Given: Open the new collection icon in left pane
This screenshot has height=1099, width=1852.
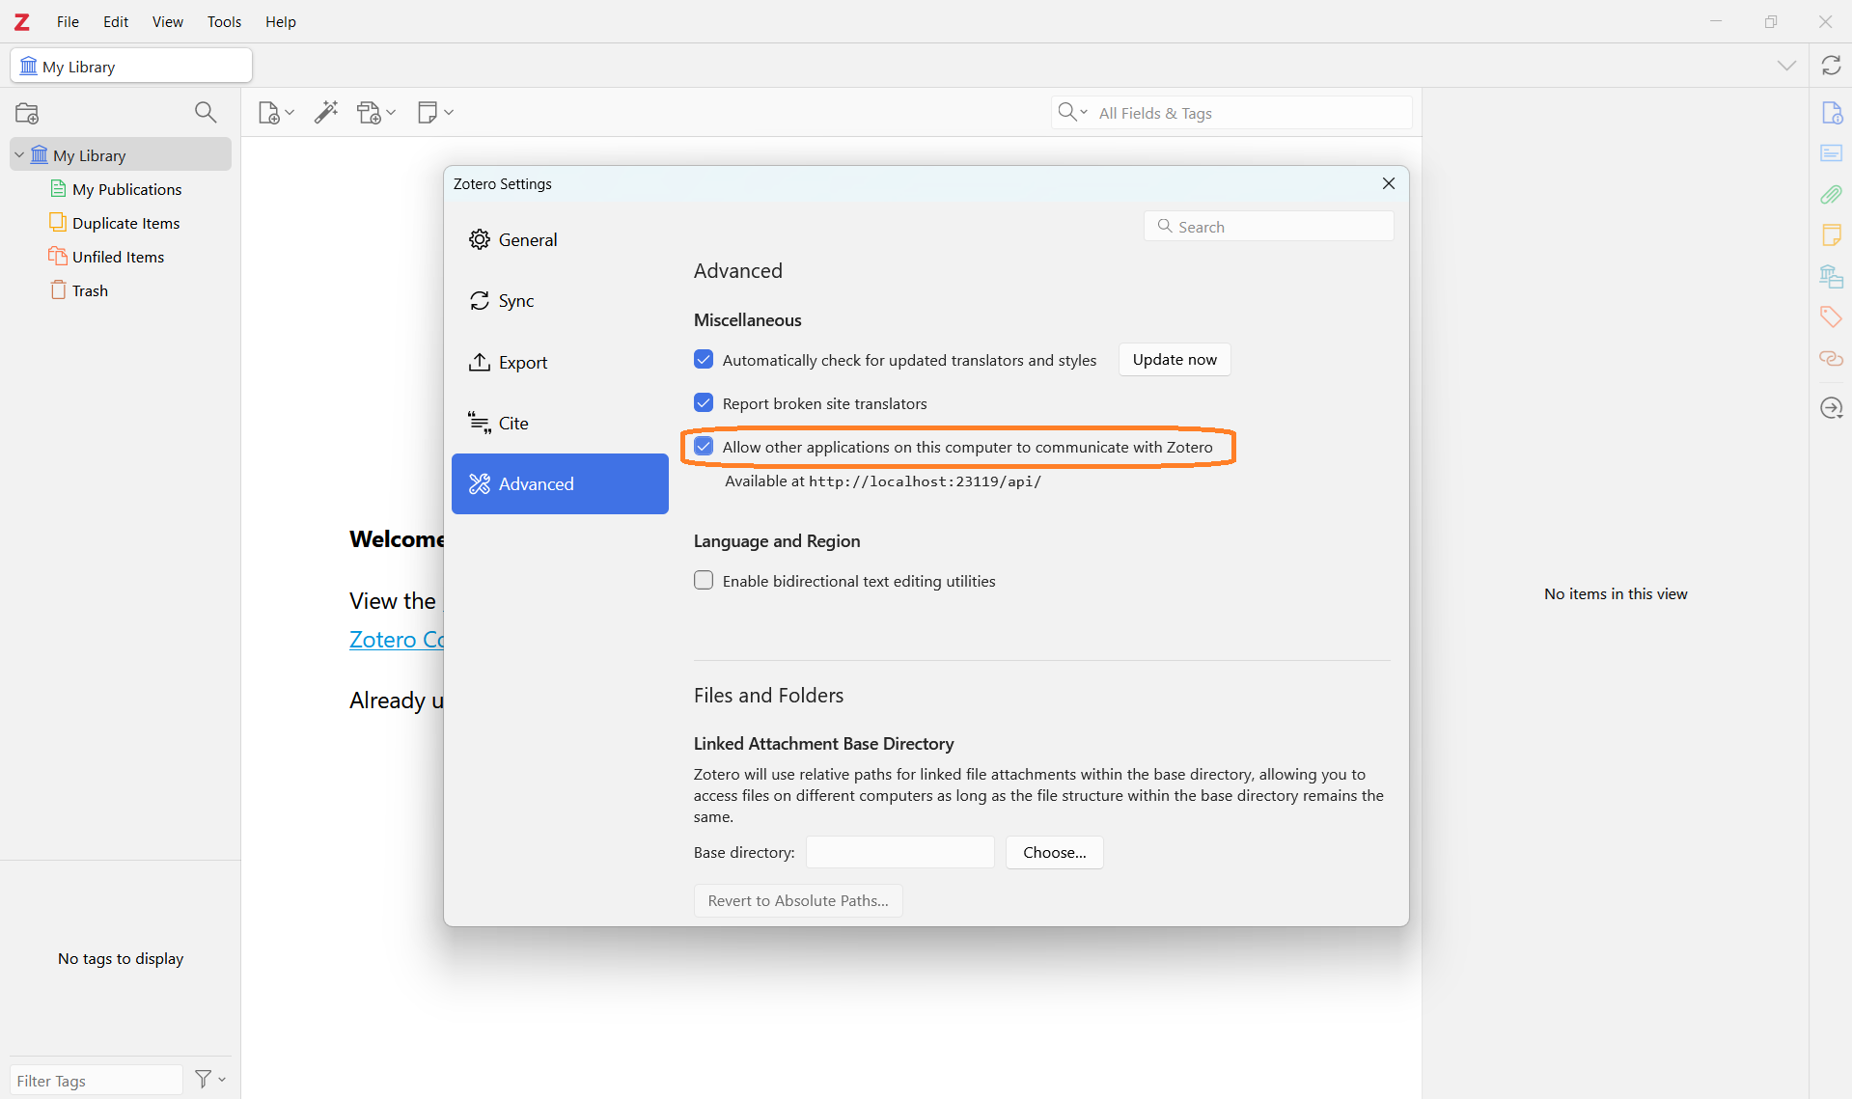Looking at the screenshot, I should tap(27, 113).
